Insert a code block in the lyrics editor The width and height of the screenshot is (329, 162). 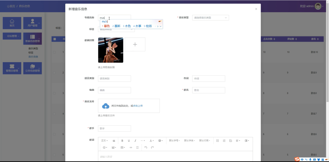[131, 148]
